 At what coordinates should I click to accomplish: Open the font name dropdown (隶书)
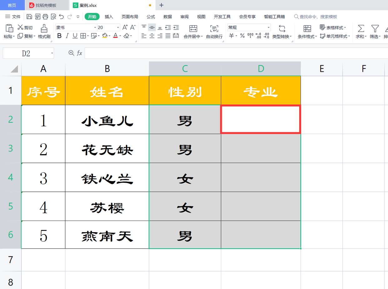click(x=95, y=27)
